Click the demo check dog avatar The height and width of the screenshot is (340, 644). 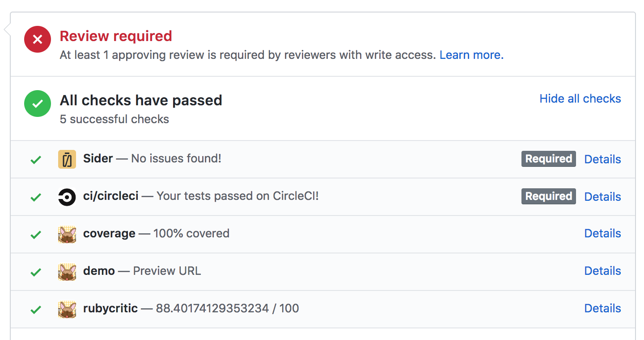point(67,272)
